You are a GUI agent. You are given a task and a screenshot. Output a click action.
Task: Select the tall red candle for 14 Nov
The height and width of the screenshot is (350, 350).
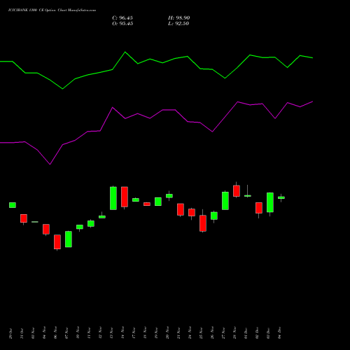(x=125, y=197)
